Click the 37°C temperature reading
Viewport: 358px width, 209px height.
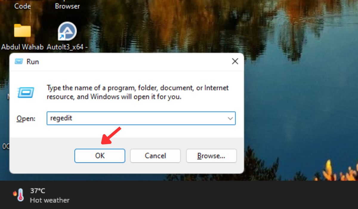tap(37, 190)
